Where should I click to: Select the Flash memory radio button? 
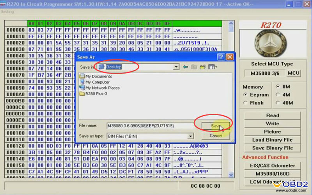[253, 103]
